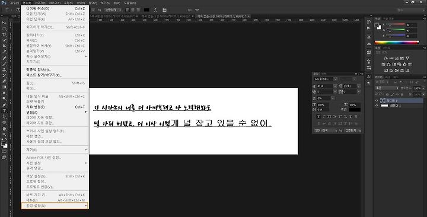Open the History panel icon in collapsed dock
Viewport: 427px width, 217px height.
click(369, 21)
